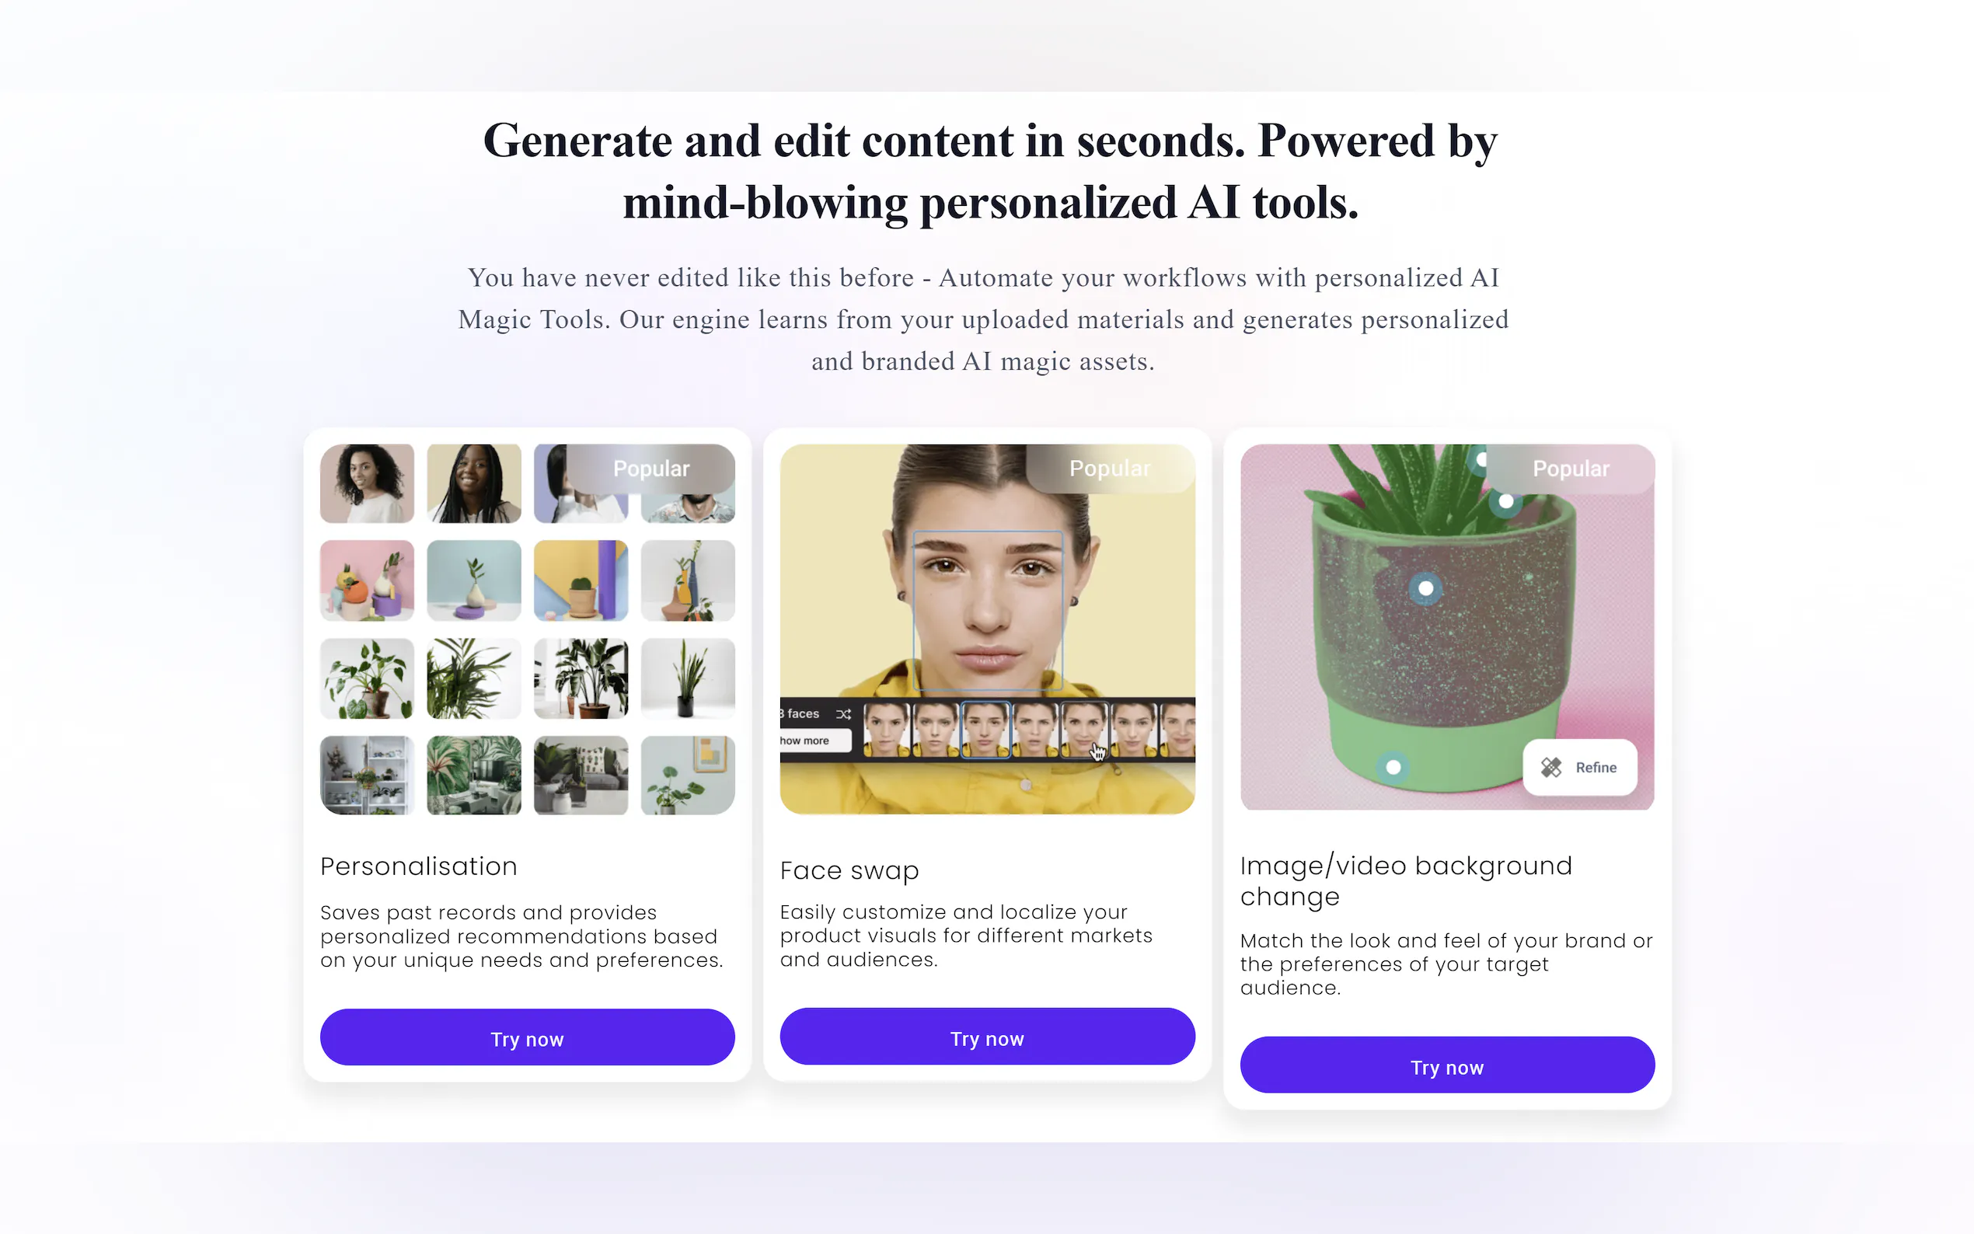Image resolution: width=1974 pixels, height=1234 pixels.
Task: Click the Popular badge on Face swap card
Action: pyautogui.click(x=1110, y=469)
